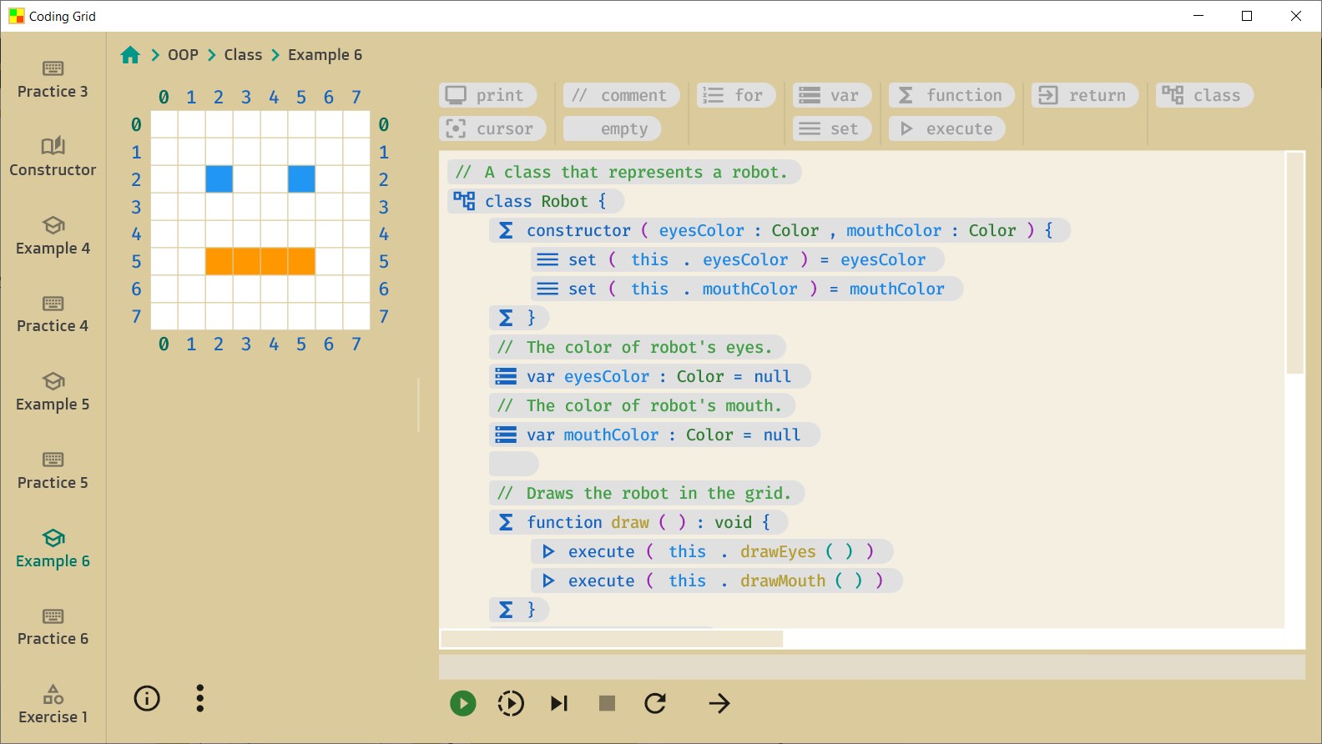Open Exercise 1 from the sidebar
The image size is (1322, 744).
[x=53, y=705]
